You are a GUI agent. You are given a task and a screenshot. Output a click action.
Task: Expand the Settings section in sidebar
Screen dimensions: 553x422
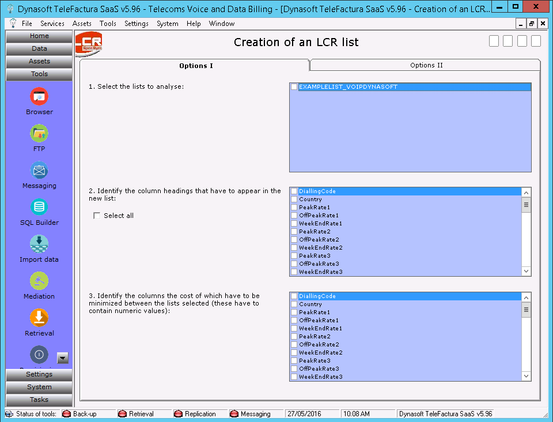click(x=39, y=374)
